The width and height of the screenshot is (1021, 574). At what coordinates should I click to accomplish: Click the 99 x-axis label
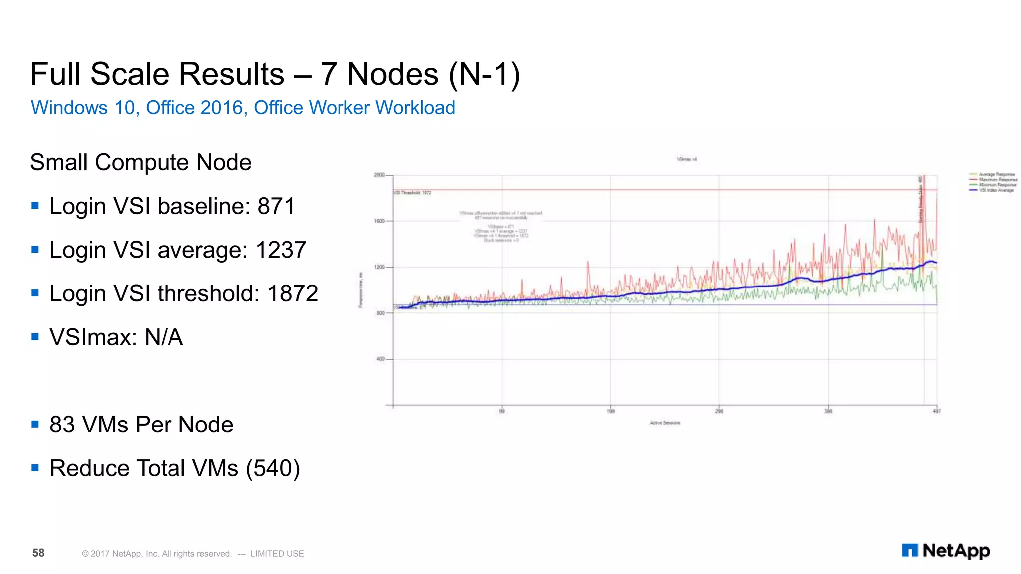click(x=502, y=411)
